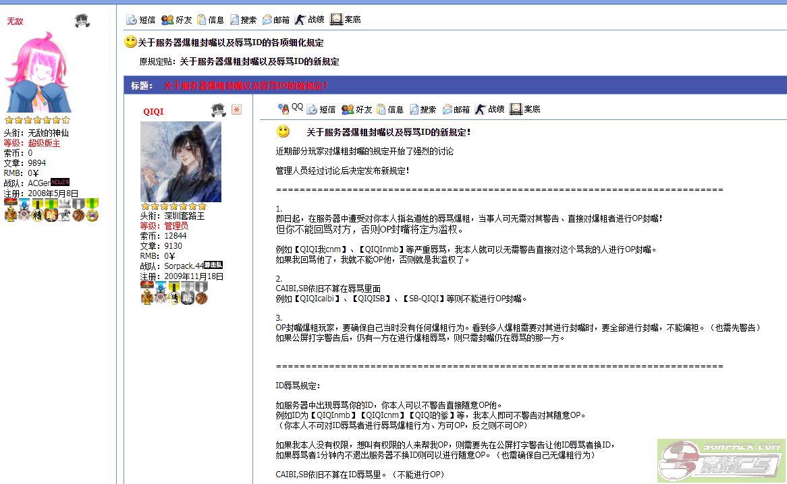Click the pink-haired avatar of 无敌
Viewport: 787px width, 484px height.
pos(38,73)
